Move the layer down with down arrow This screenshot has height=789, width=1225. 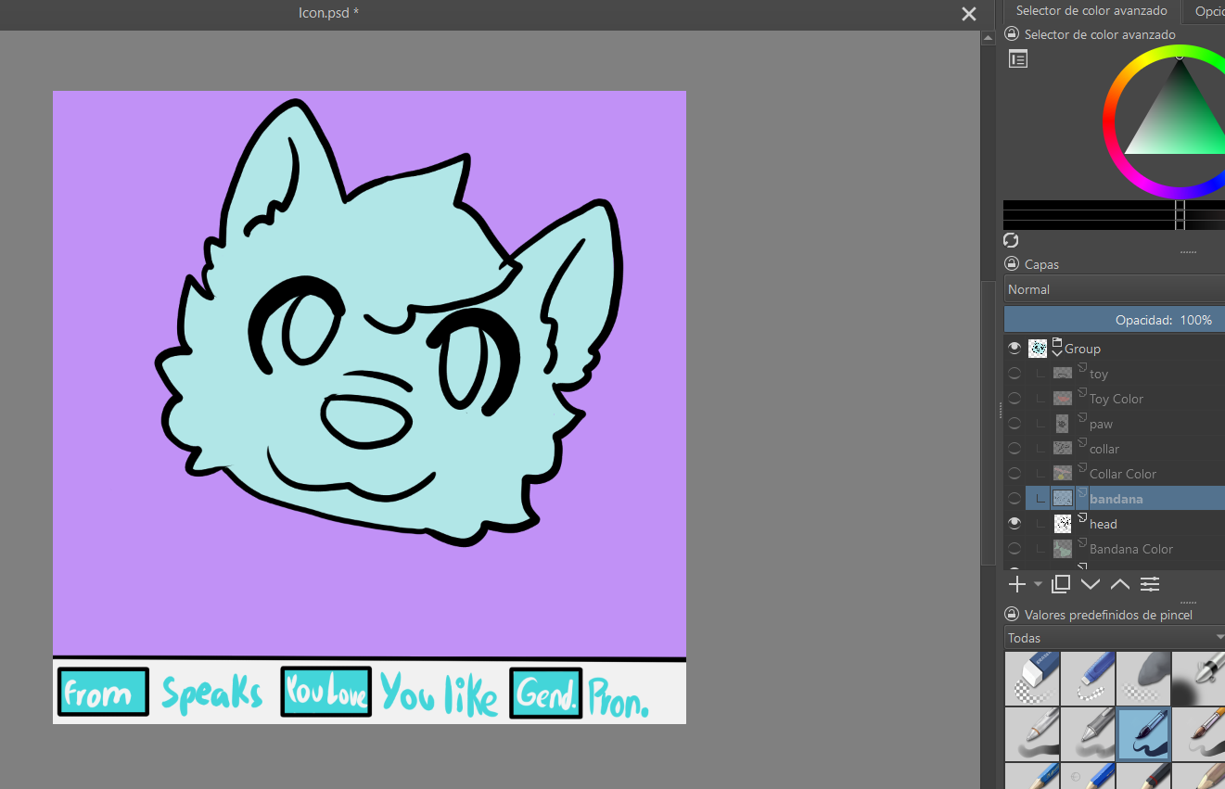pos(1091,584)
